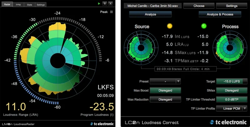Toggle the SMax Disregard button
The height and width of the screenshot is (127, 250).
(x=232, y=90)
